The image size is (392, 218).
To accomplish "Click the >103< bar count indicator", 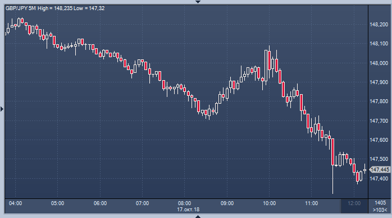I will (380, 210).
